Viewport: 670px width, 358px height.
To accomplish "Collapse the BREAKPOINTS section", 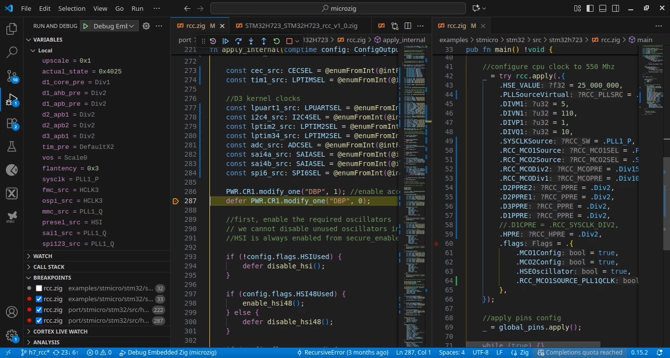I will pos(97,278).
